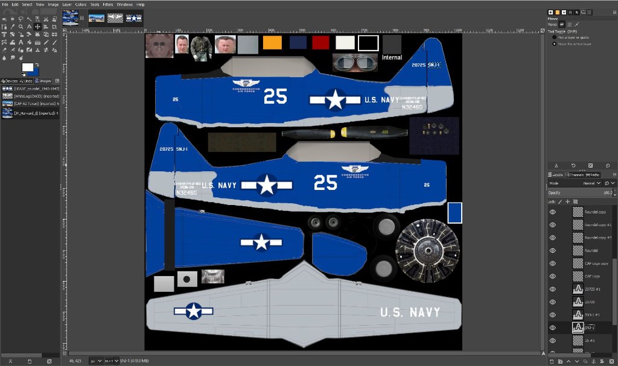Select the Eraser tool

click(x=4, y=50)
